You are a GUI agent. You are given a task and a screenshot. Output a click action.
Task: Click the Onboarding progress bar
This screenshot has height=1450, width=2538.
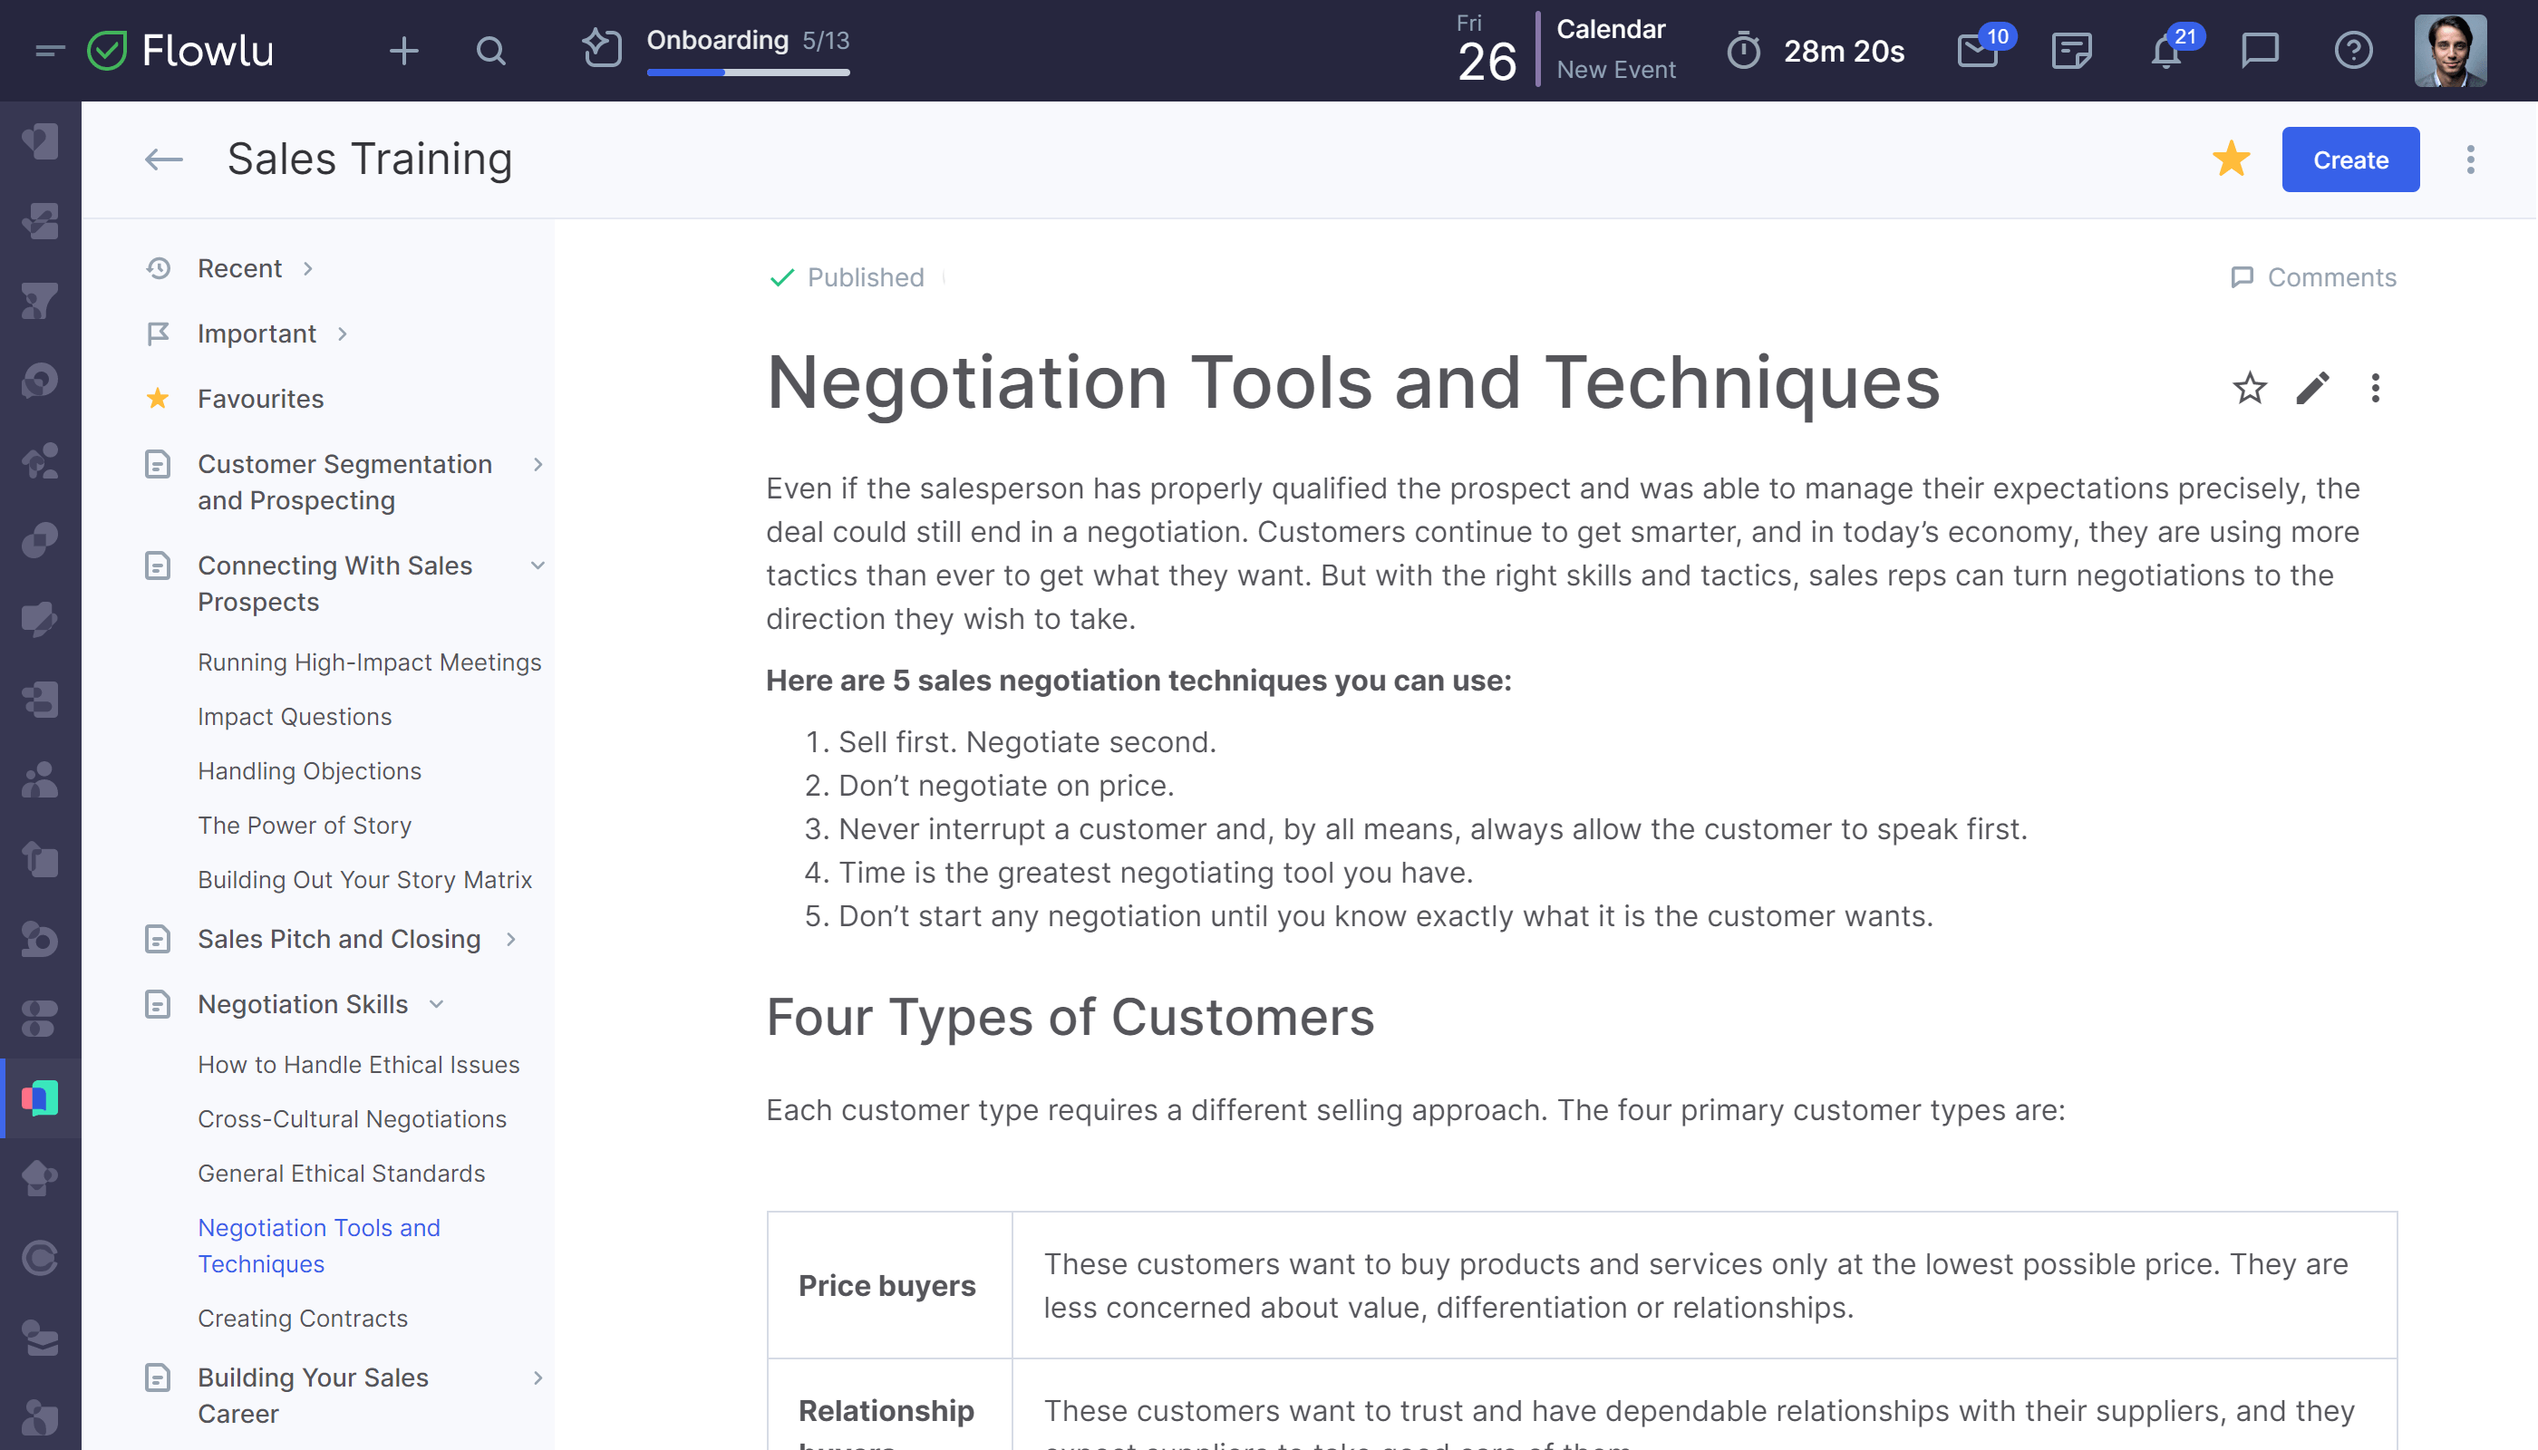[x=747, y=72]
